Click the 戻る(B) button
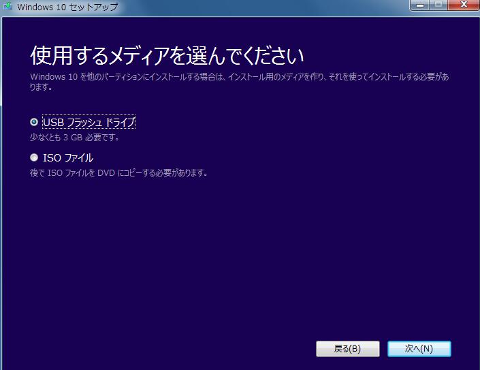 (x=348, y=349)
